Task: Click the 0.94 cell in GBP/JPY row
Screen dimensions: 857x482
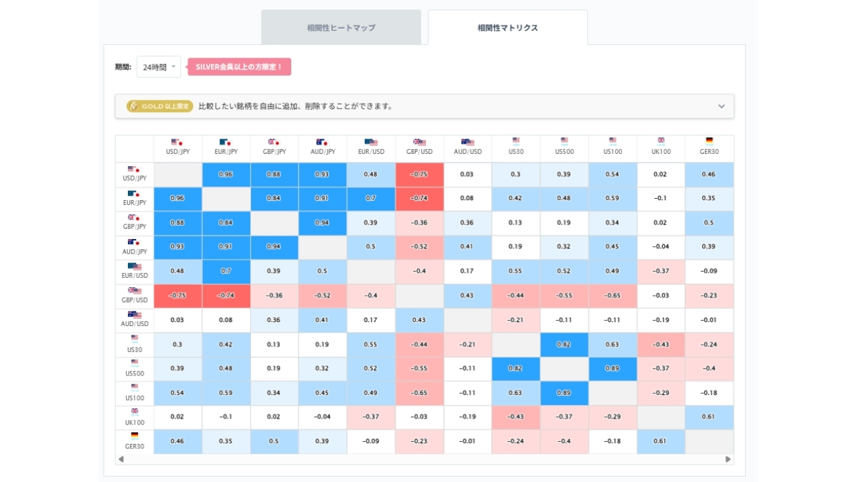Action: (323, 223)
